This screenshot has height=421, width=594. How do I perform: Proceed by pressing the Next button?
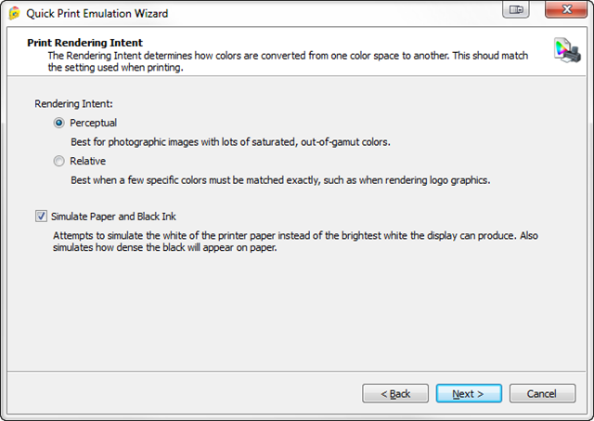coord(468,393)
